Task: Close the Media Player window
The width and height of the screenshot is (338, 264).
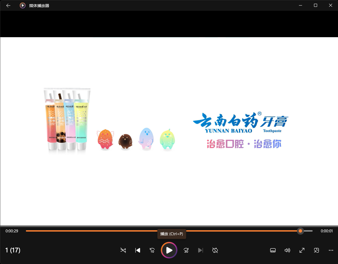Action: click(330, 5)
